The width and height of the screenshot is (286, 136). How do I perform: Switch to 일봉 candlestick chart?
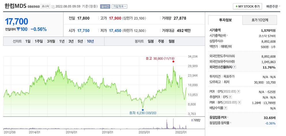pos(151,41)
